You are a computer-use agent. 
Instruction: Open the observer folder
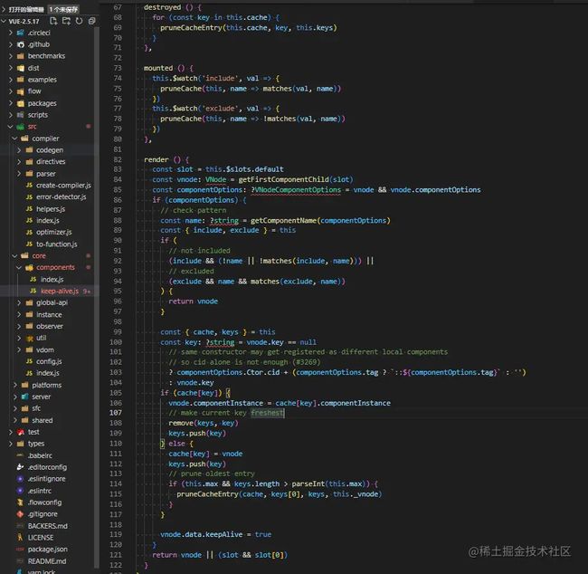[50, 327]
